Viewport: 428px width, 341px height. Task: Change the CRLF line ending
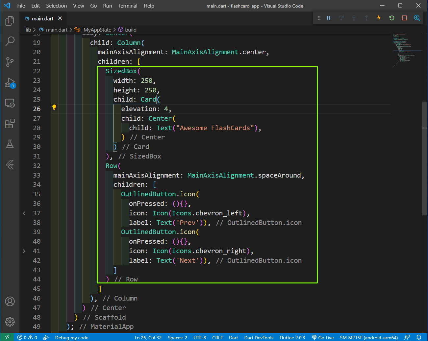coord(217,337)
